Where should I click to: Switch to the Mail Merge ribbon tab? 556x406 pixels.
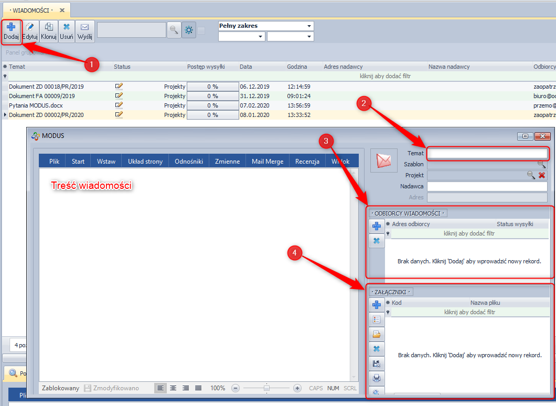click(268, 162)
